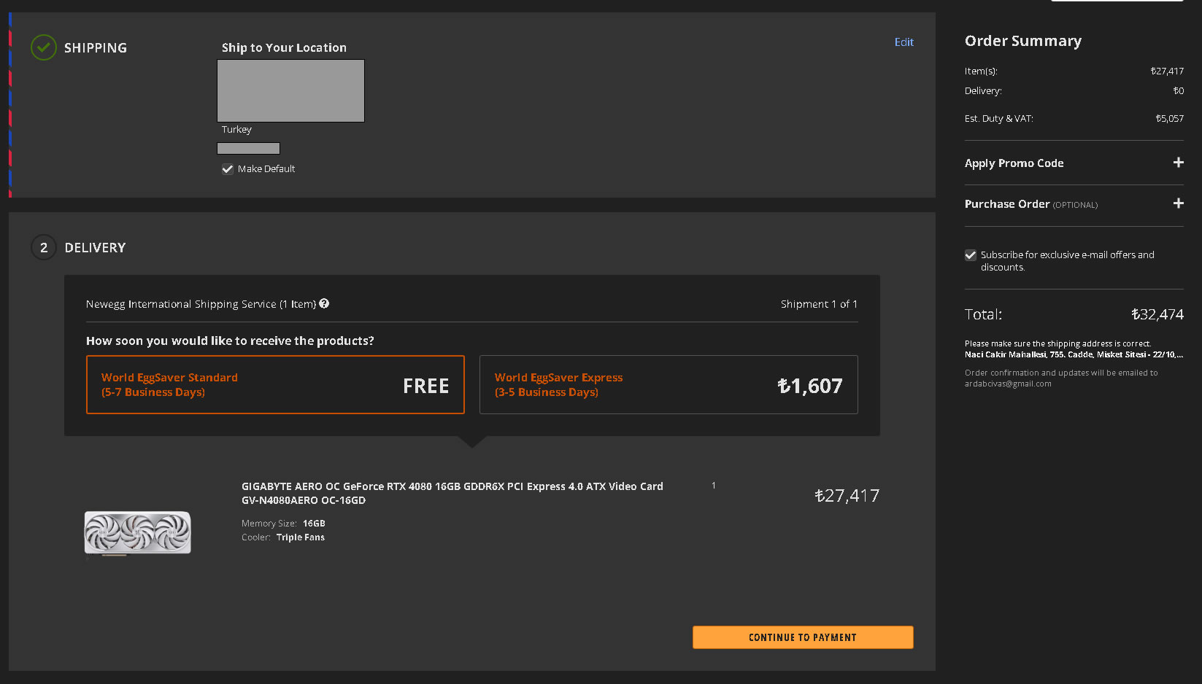Click the DELIVERY section heading
This screenshot has height=684, width=1202.
tap(95, 248)
